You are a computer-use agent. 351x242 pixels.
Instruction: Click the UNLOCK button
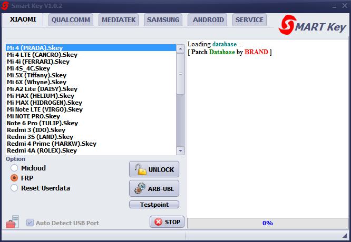coord(154,169)
